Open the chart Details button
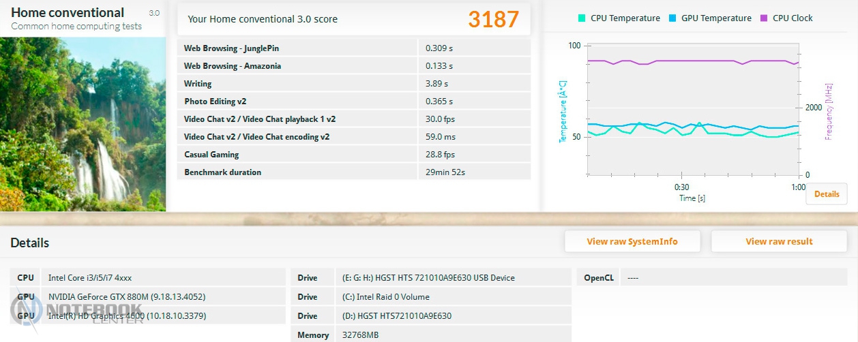This screenshot has width=858, height=342. (x=826, y=194)
